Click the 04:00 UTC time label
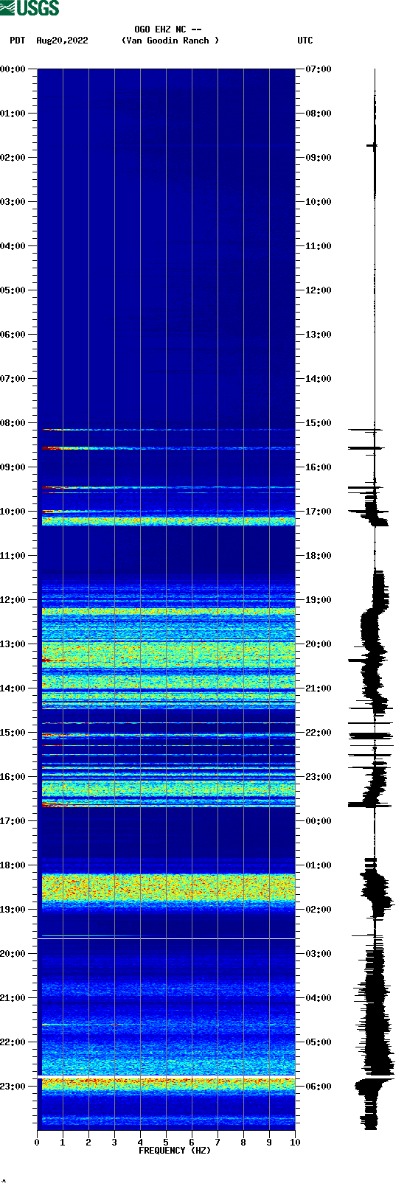 coord(319,998)
